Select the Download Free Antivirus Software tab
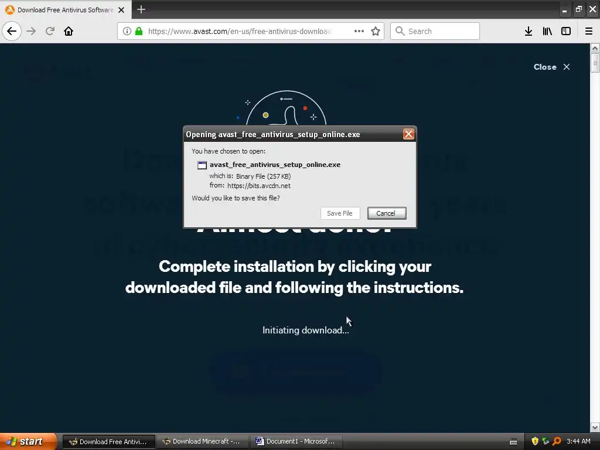Screen dimensions: 600x450 pos(66,9)
